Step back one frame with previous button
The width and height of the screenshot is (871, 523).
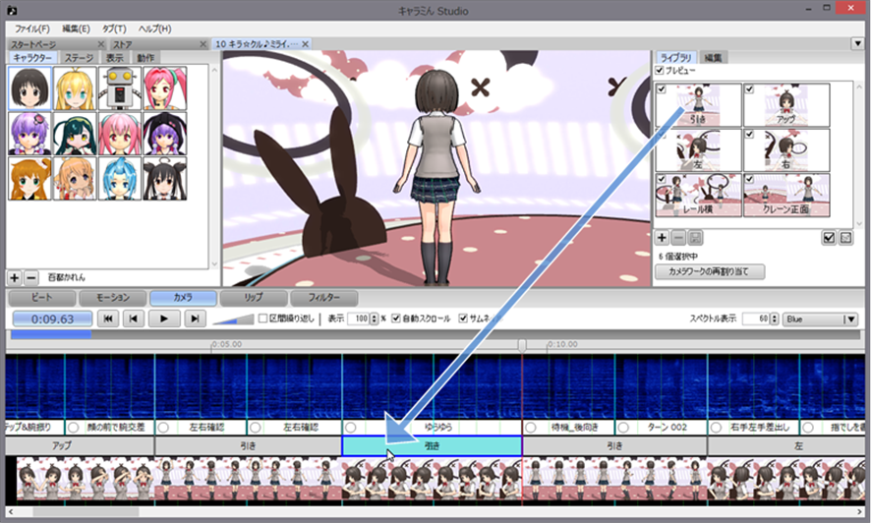click(x=133, y=319)
